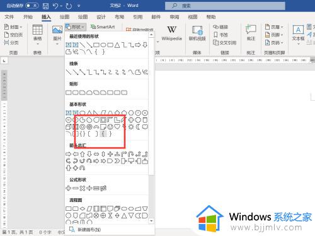Screen dimensions: 315x236
Task: Expand the Shapes dropdown
Action: [75, 27]
